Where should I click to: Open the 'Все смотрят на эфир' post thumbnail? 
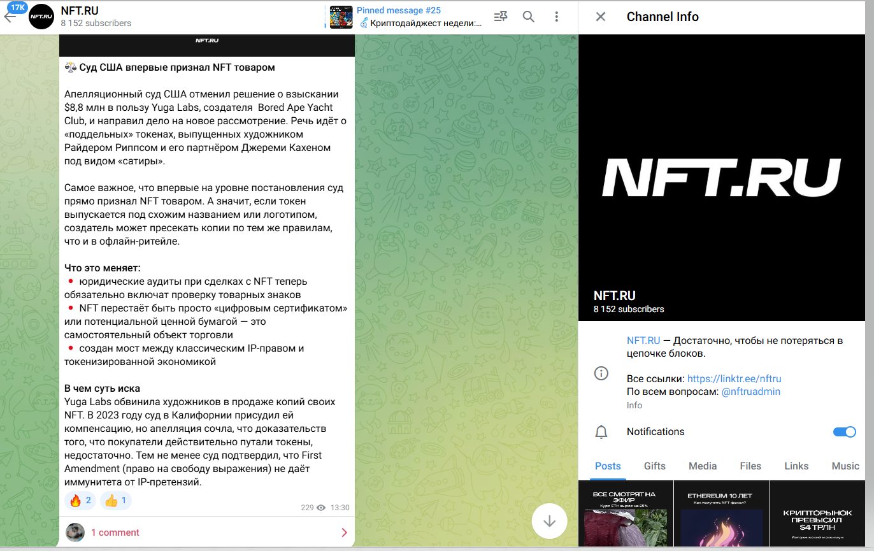tap(626, 513)
